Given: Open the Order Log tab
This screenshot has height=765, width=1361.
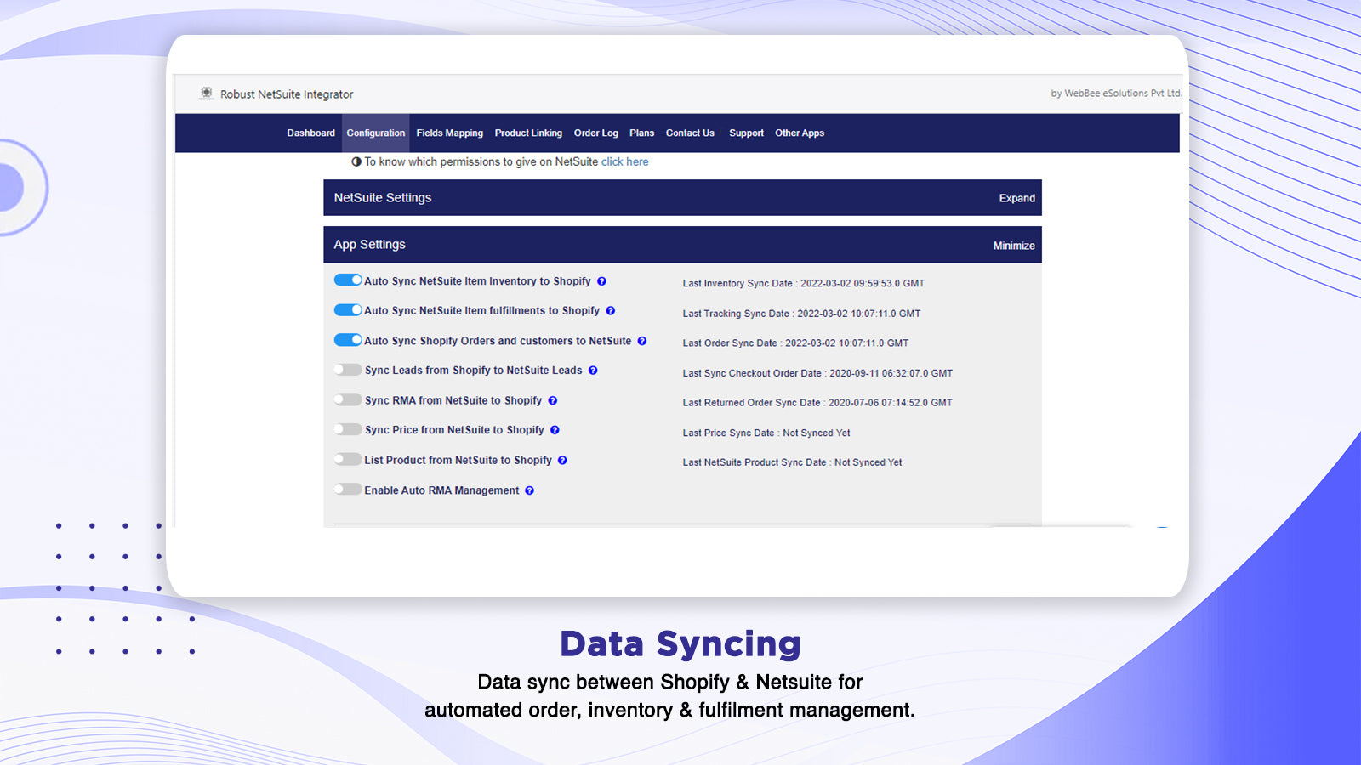Looking at the screenshot, I should 595,133.
